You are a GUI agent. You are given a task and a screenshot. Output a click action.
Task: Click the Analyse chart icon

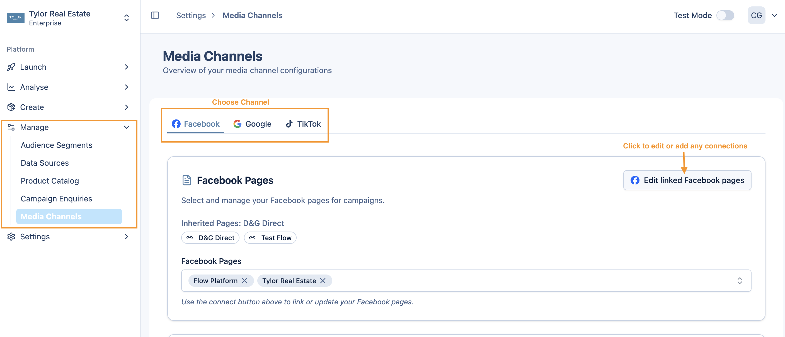(11, 87)
